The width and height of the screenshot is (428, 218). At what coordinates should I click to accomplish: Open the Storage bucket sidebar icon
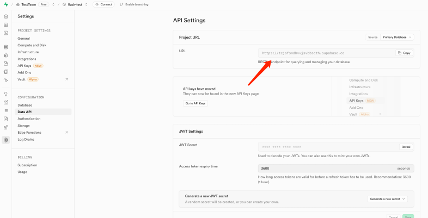[x=6, y=63]
